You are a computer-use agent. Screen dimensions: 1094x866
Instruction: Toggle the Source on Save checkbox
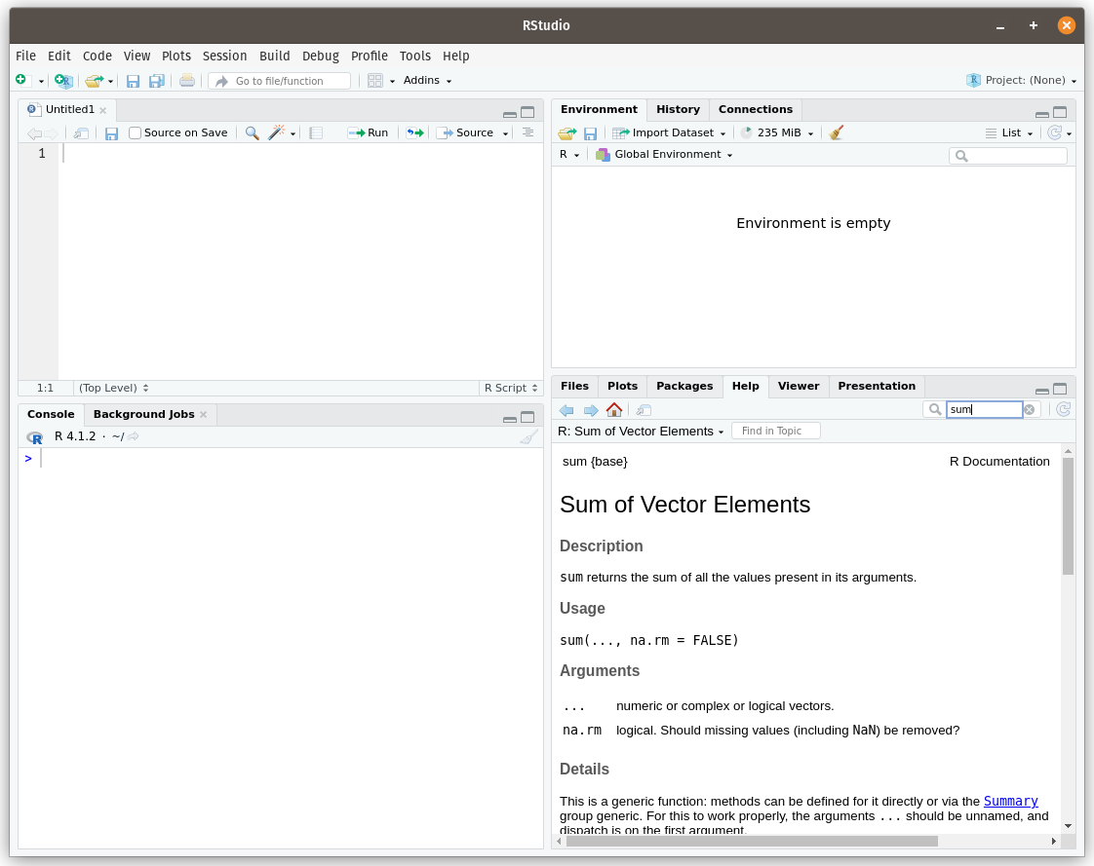pyautogui.click(x=136, y=133)
